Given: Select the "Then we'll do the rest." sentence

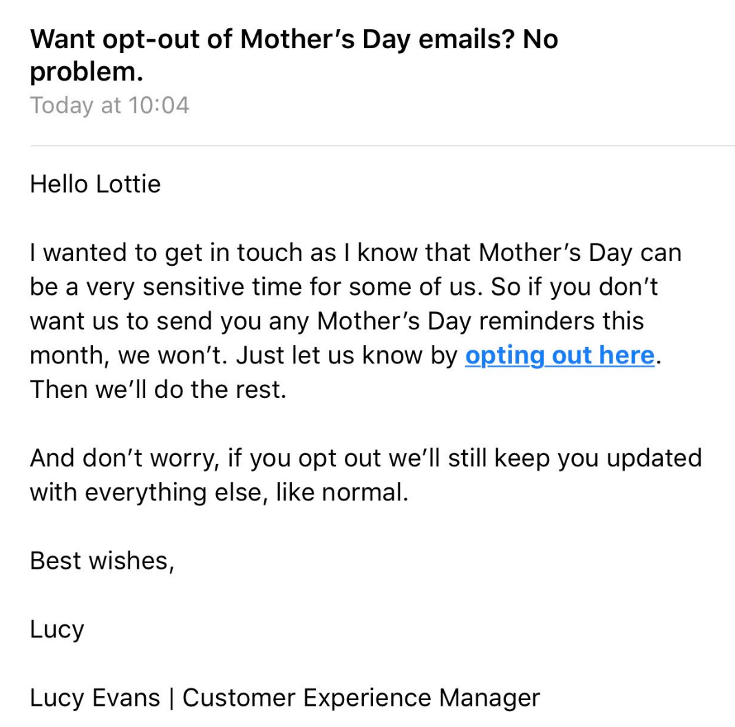Looking at the screenshot, I should 158,390.
